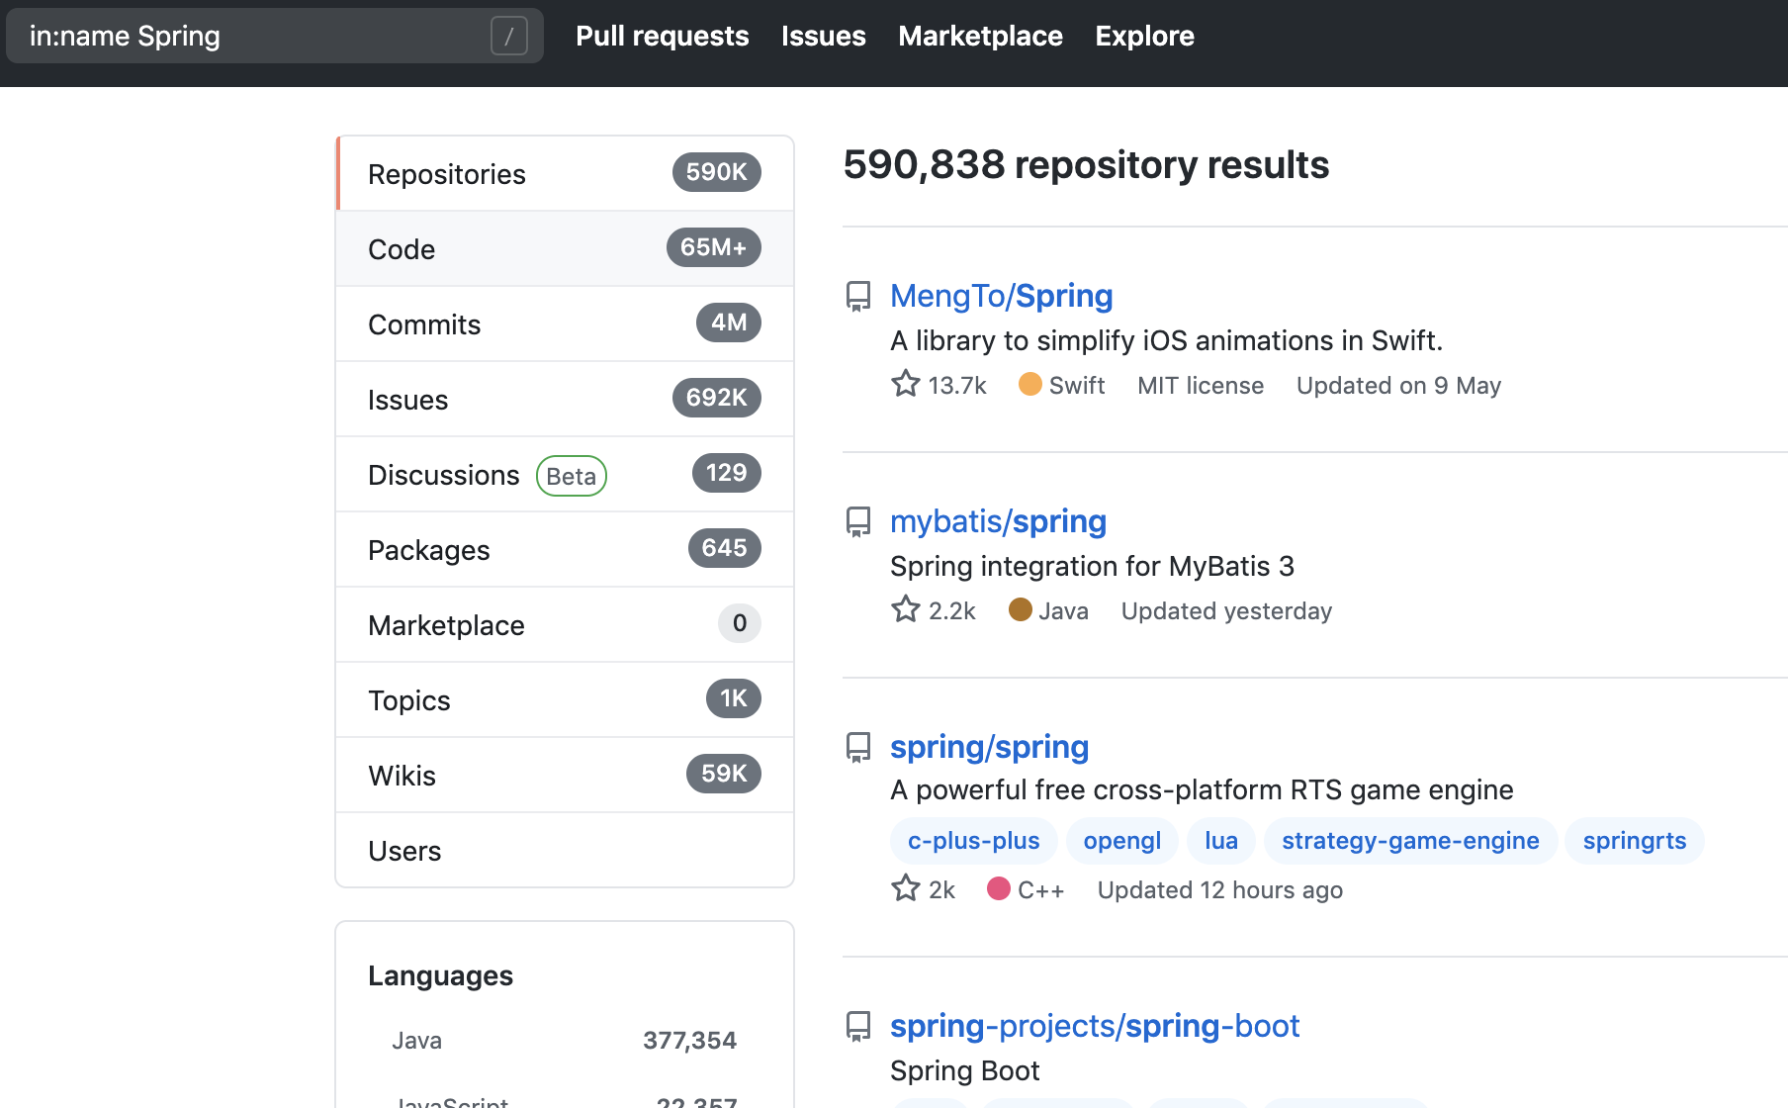Click the slash shortcut icon in search box
Viewport: 1788px width, 1108px height.
point(509,37)
